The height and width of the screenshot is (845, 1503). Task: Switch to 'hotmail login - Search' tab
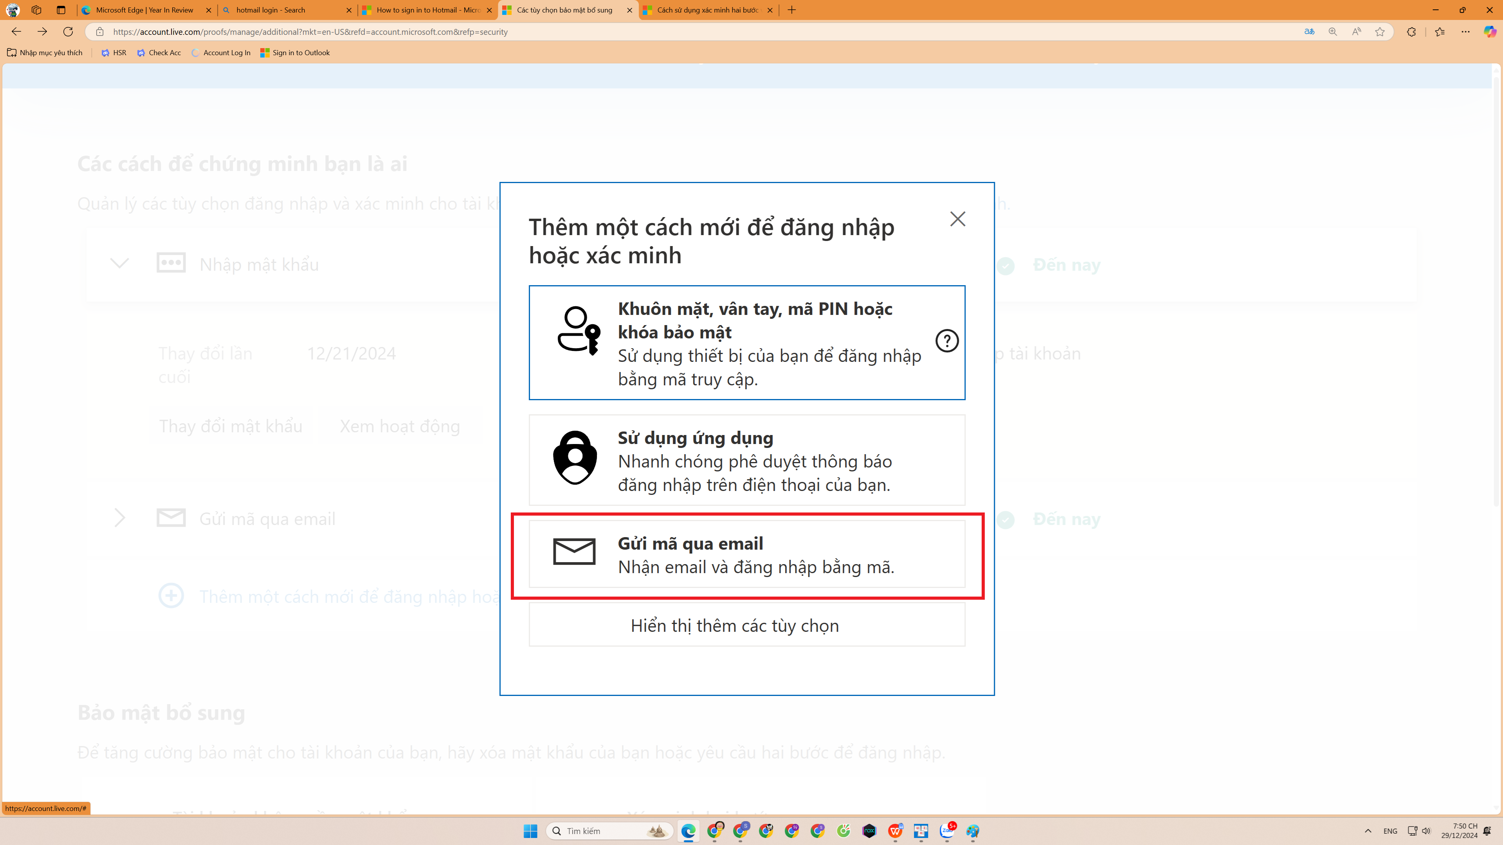point(287,10)
